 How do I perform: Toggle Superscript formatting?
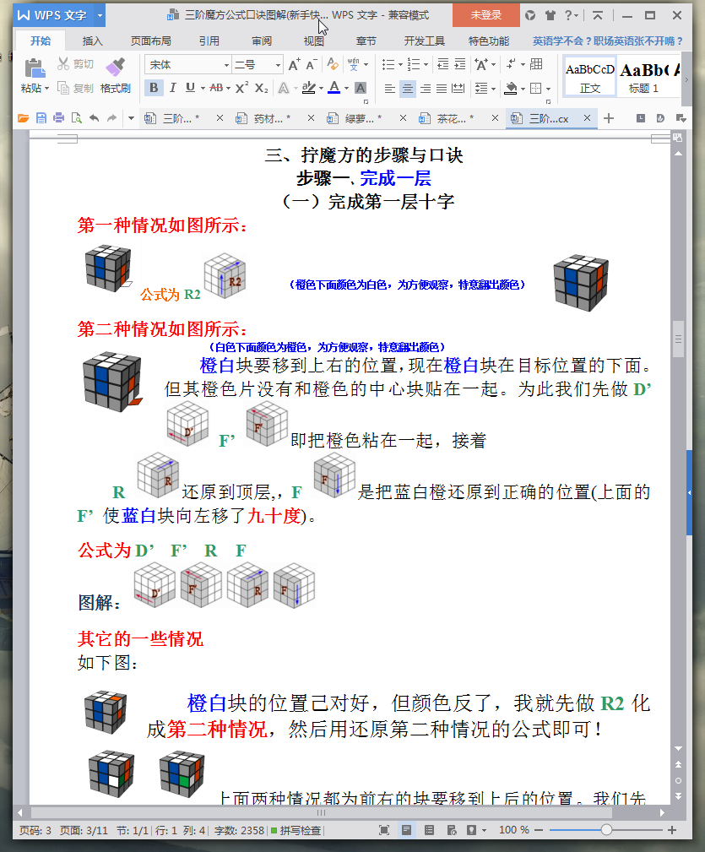point(242,88)
